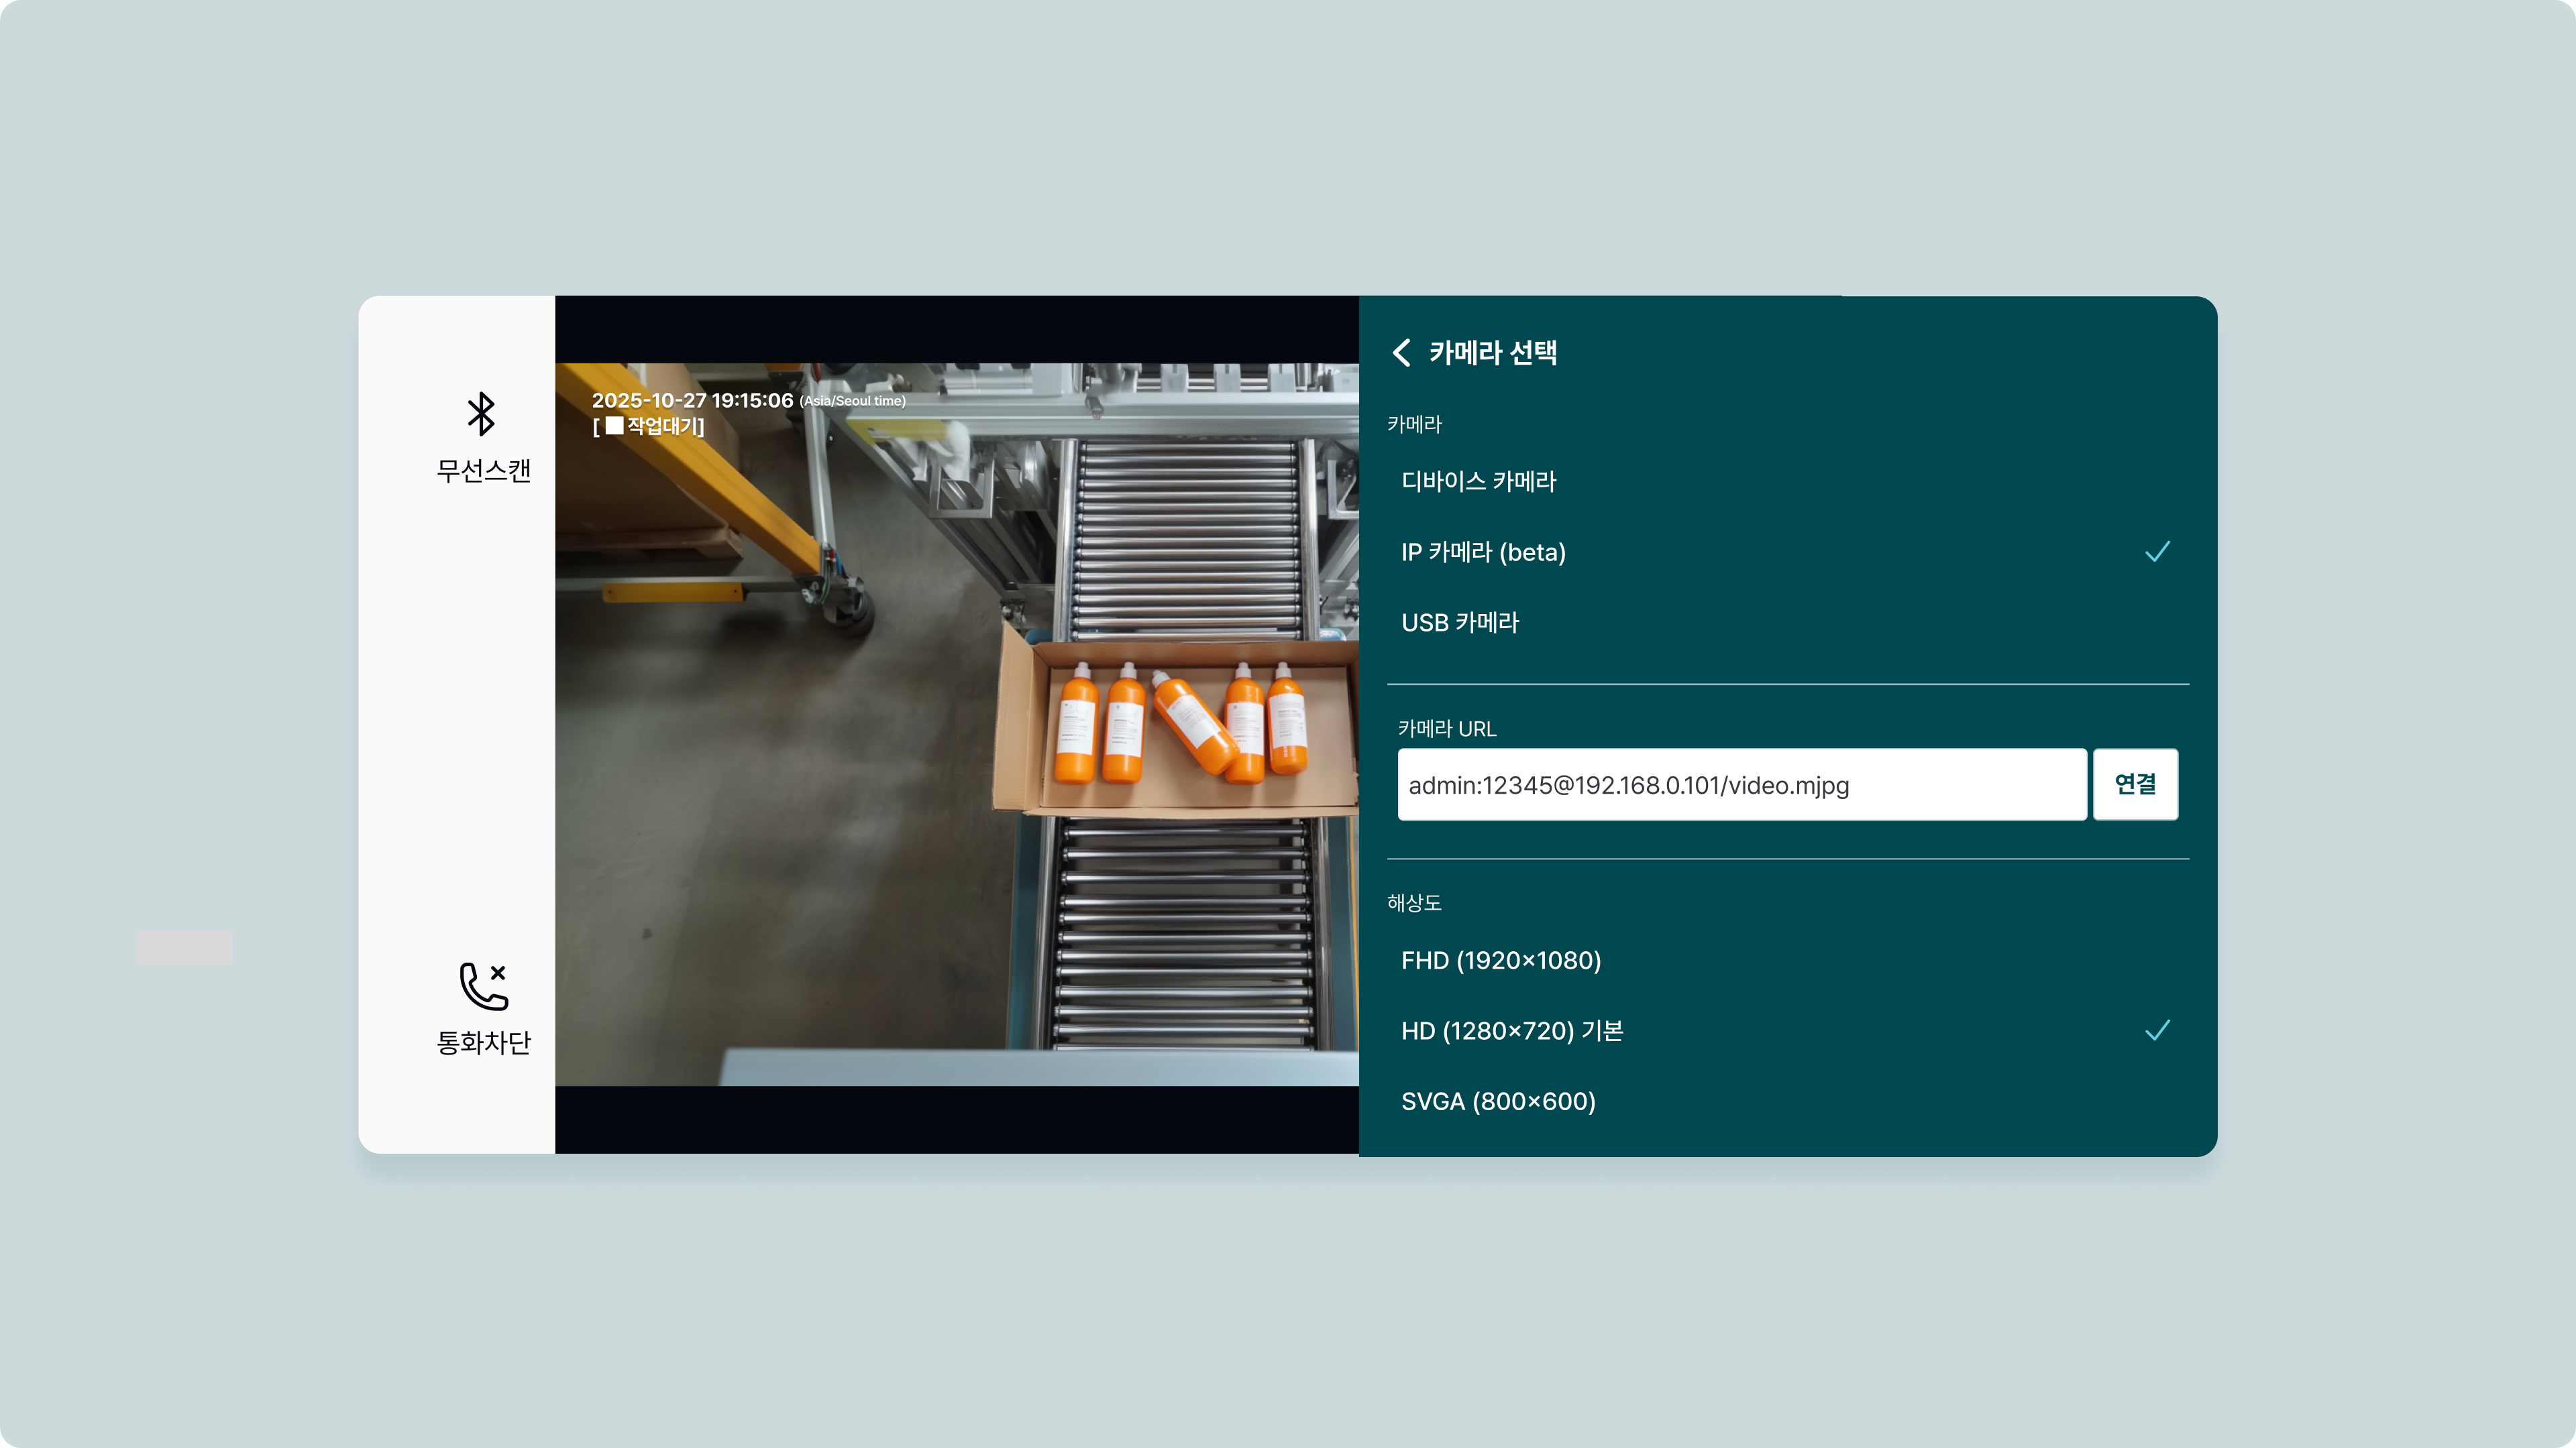Pick HD (1280×720) 기본 resolution

click(x=1511, y=1031)
